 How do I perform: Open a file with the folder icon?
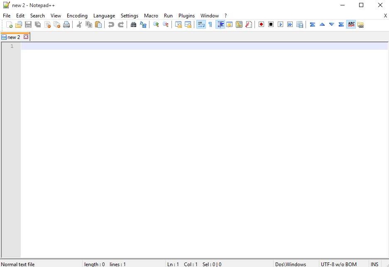[x=18, y=24]
